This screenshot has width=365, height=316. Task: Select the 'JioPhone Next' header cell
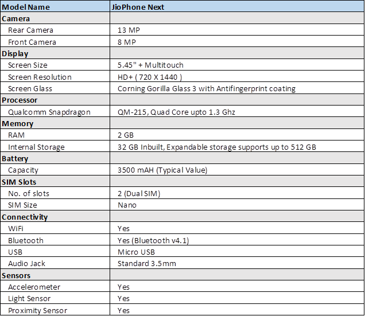(x=237, y=6)
